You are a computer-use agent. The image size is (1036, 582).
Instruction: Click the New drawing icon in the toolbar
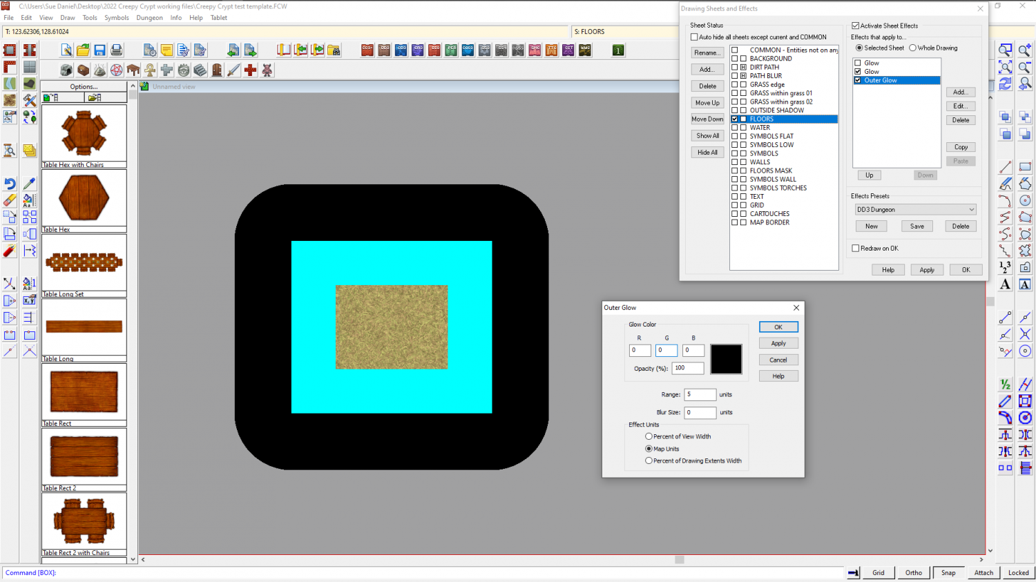pos(66,50)
